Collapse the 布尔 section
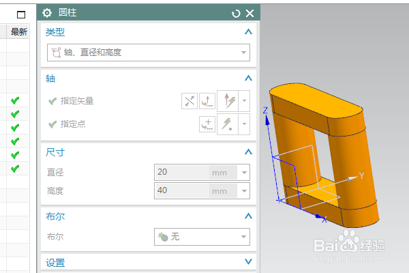The height and width of the screenshot is (273, 409). point(248,216)
